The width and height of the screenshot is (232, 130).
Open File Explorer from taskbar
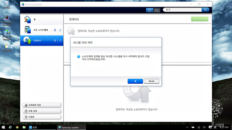coord(24,127)
